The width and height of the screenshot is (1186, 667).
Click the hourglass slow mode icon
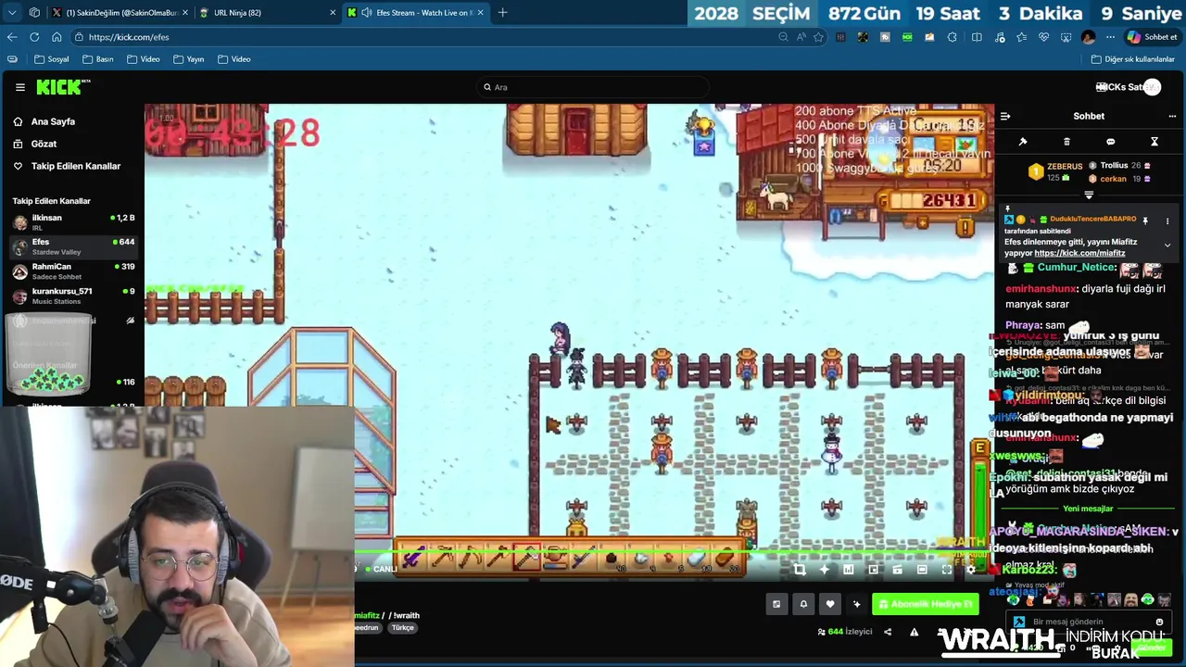[1154, 142]
